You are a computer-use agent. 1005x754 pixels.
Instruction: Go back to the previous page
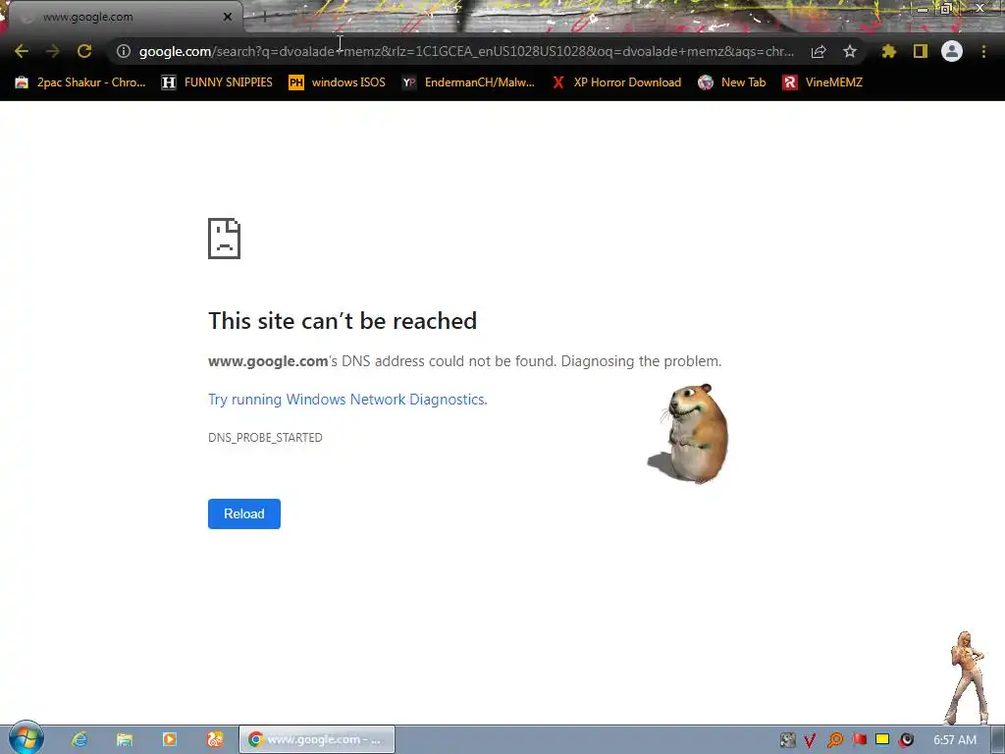(22, 51)
